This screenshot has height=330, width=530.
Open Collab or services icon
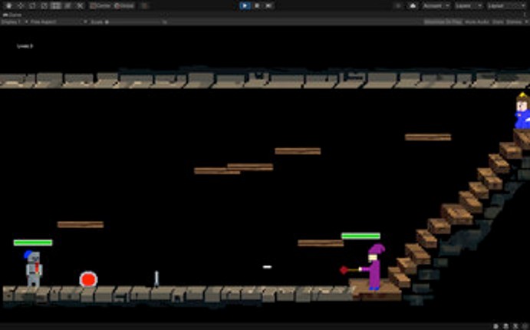pos(399,5)
